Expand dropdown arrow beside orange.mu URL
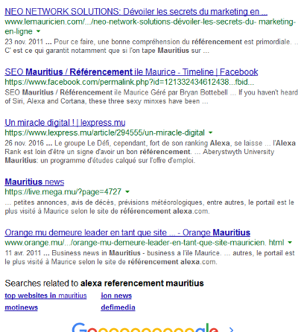 tap(290, 243)
